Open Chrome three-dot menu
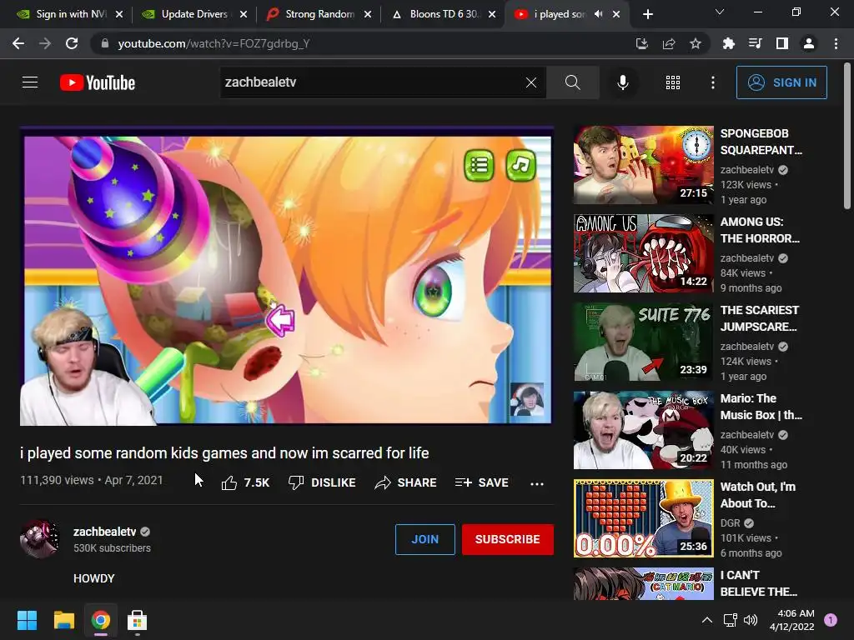Screen dimensions: 854x640 [836, 43]
